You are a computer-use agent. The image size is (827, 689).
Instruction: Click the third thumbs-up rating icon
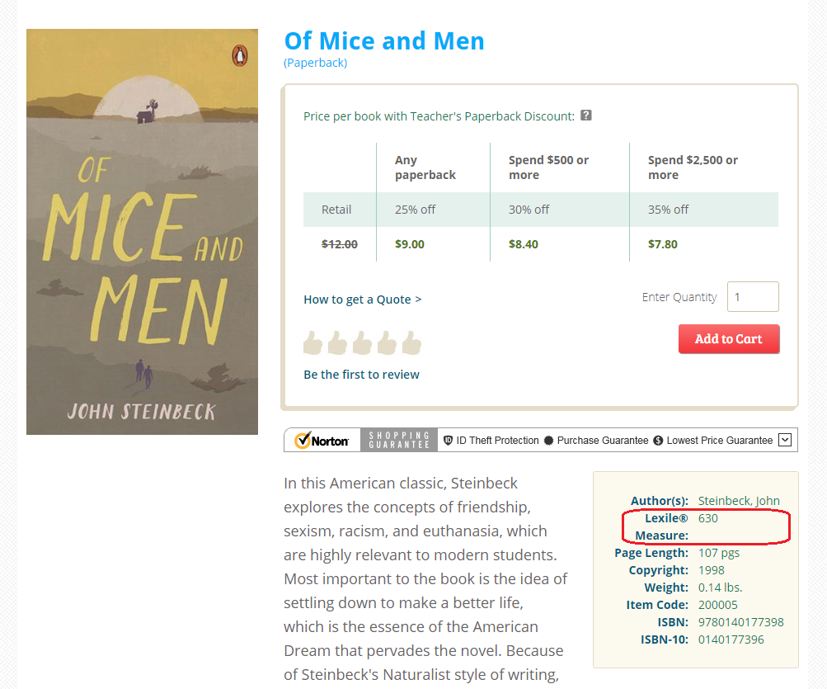[362, 342]
